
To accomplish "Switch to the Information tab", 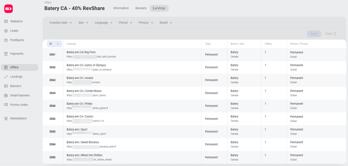I will (x=121, y=8).
